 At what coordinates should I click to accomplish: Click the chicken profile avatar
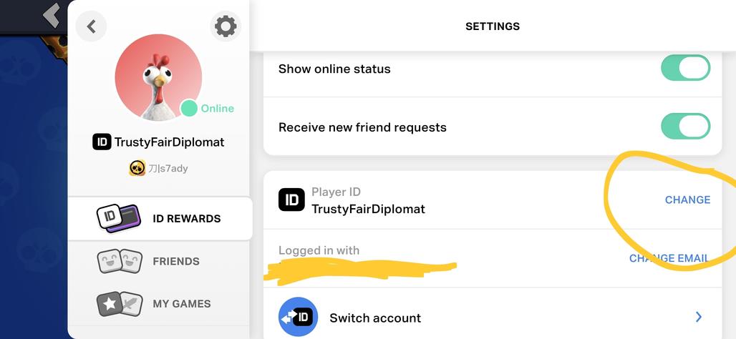point(158,77)
